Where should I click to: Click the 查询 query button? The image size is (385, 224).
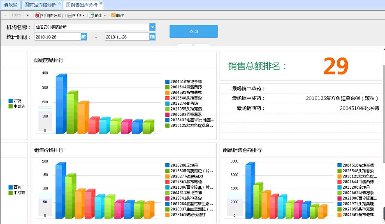(x=193, y=31)
